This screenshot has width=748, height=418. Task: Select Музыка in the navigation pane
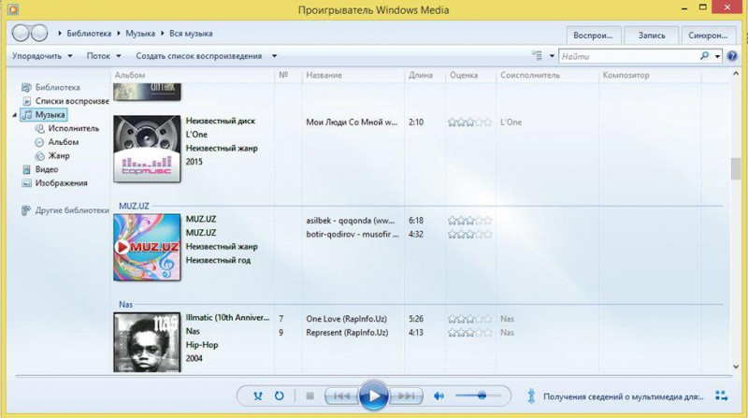[x=44, y=114]
